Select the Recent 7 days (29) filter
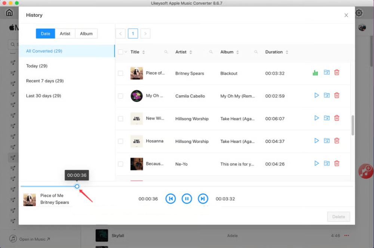 67,81
